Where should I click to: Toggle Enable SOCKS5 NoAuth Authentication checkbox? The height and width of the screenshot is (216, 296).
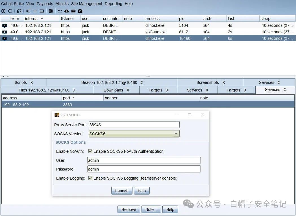click(90, 151)
